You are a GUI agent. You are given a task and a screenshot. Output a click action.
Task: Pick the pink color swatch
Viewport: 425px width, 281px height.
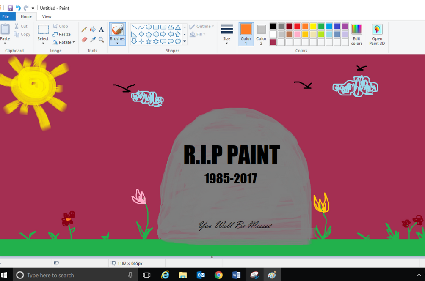[297, 34]
